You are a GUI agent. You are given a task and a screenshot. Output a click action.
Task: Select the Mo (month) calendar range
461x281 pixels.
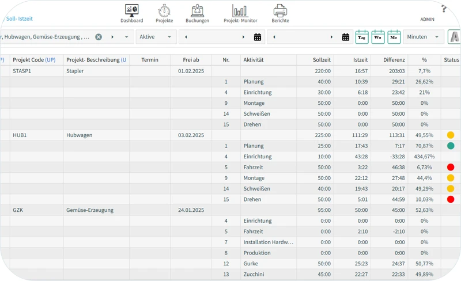(394, 37)
